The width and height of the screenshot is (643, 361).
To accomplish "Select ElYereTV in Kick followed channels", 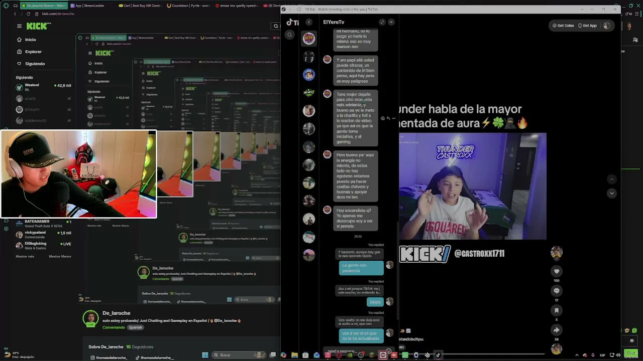I will (44, 109).
